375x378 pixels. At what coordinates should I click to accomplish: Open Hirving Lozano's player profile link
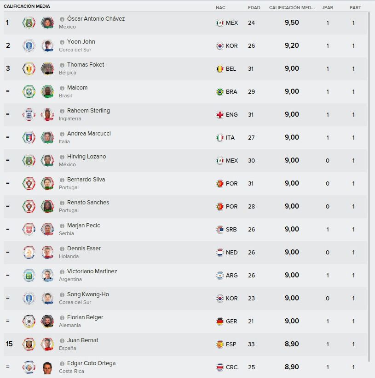click(x=87, y=157)
